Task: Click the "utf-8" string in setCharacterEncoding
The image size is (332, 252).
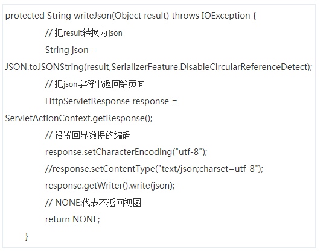Action: (189, 152)
